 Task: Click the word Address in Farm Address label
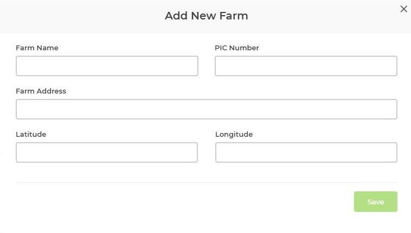click(52, 91)
